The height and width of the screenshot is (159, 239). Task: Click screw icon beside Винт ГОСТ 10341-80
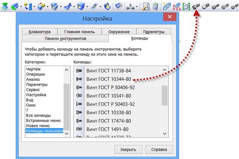79,96
